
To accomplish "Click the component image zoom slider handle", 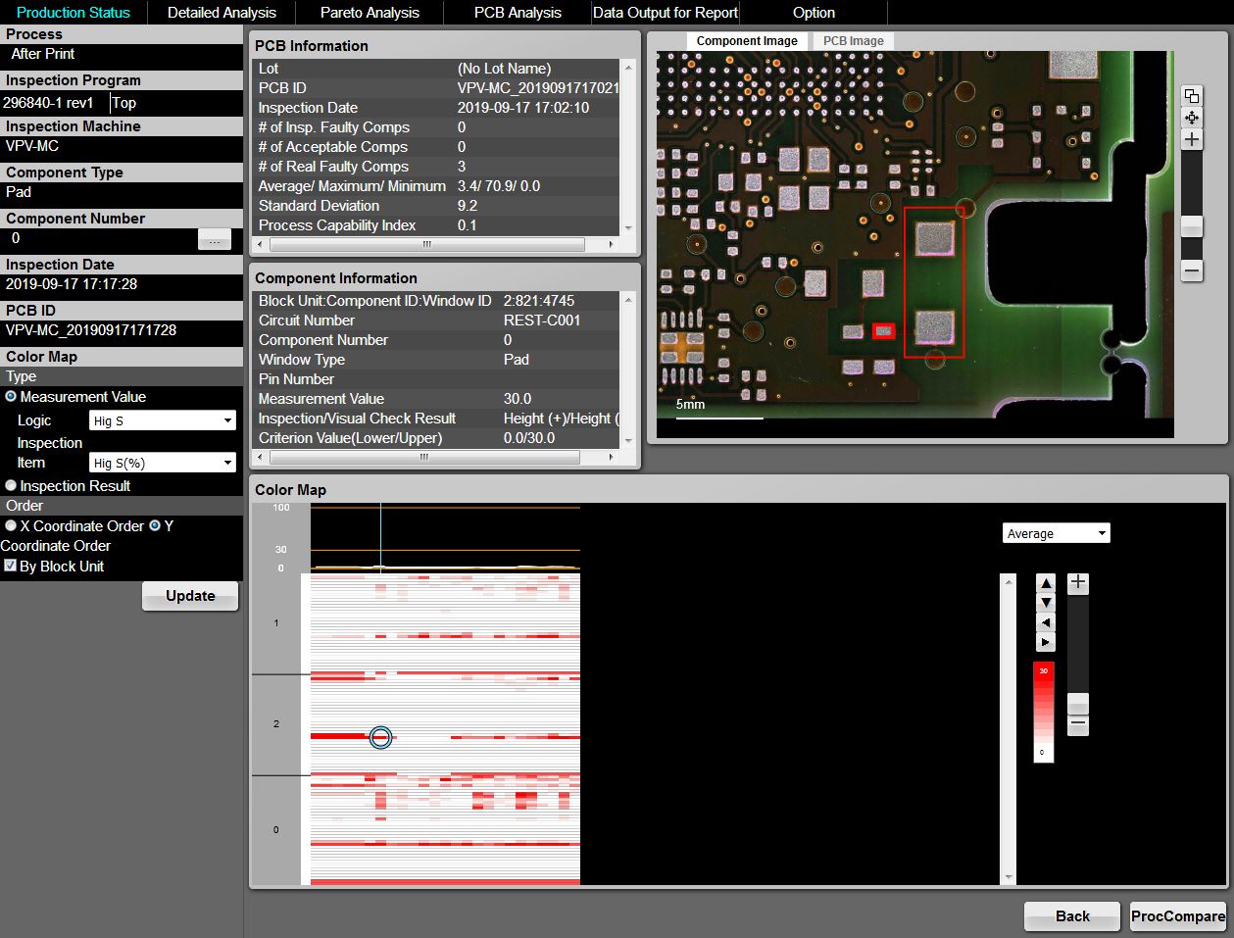I will (1191, 226).
